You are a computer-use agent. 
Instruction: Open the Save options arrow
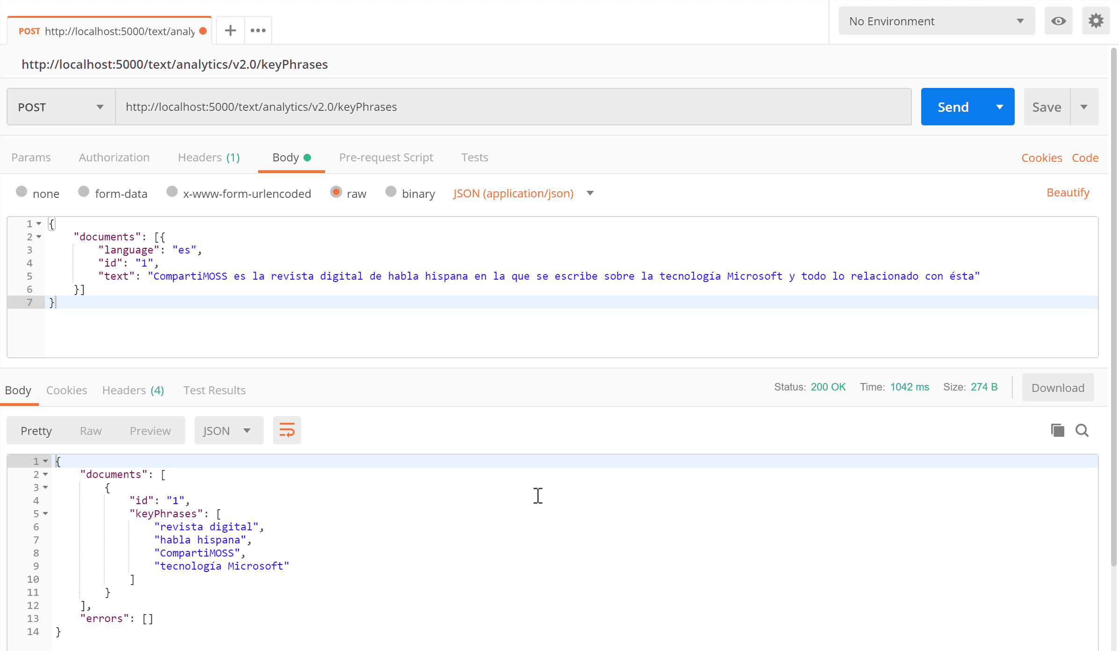click(x=1084, y=107)
